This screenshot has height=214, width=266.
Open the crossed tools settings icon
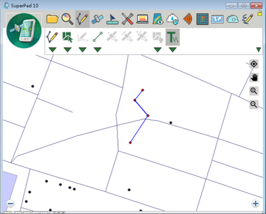click(127, 19)
